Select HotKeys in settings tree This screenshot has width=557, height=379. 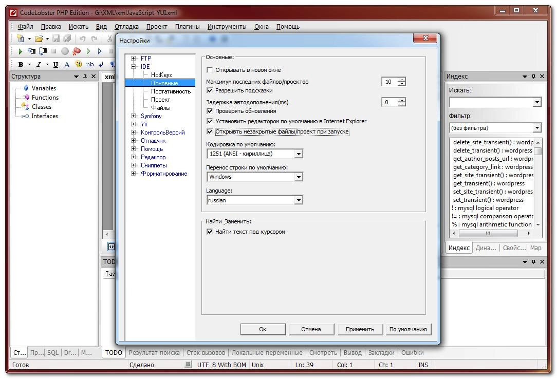[x=161, y=75]
